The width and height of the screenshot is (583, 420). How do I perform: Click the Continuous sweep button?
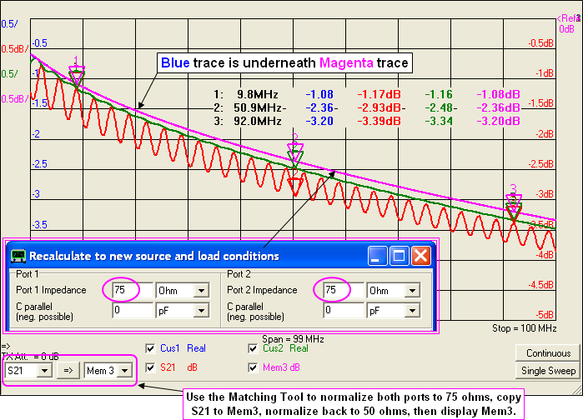(x=548, y=353)
